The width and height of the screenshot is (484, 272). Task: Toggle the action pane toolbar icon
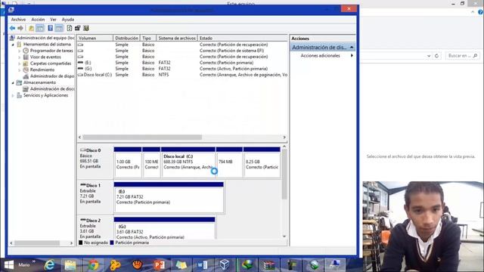click(59, 29)
